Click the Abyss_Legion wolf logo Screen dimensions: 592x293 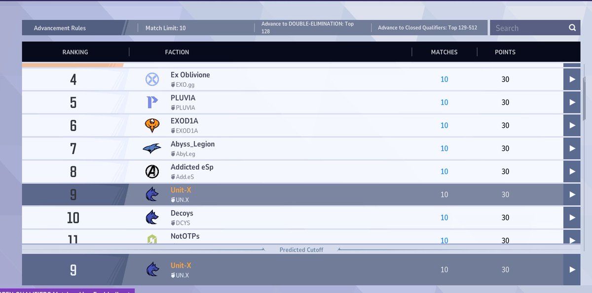tap(152, 148)
